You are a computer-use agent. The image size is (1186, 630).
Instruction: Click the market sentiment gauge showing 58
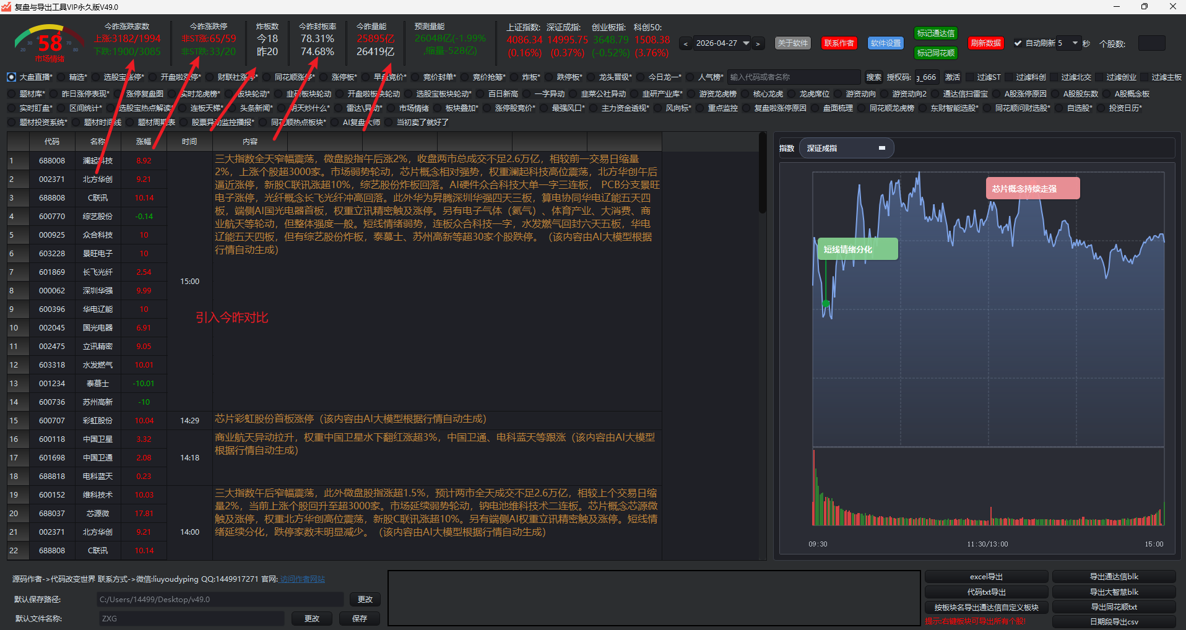50,43
